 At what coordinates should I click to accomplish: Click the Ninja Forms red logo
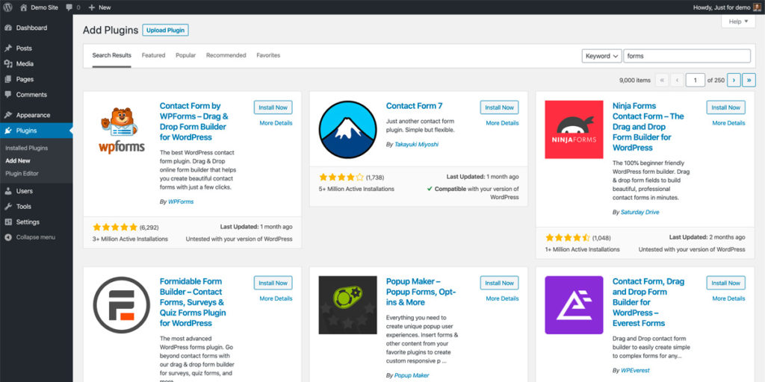point(574,130)
